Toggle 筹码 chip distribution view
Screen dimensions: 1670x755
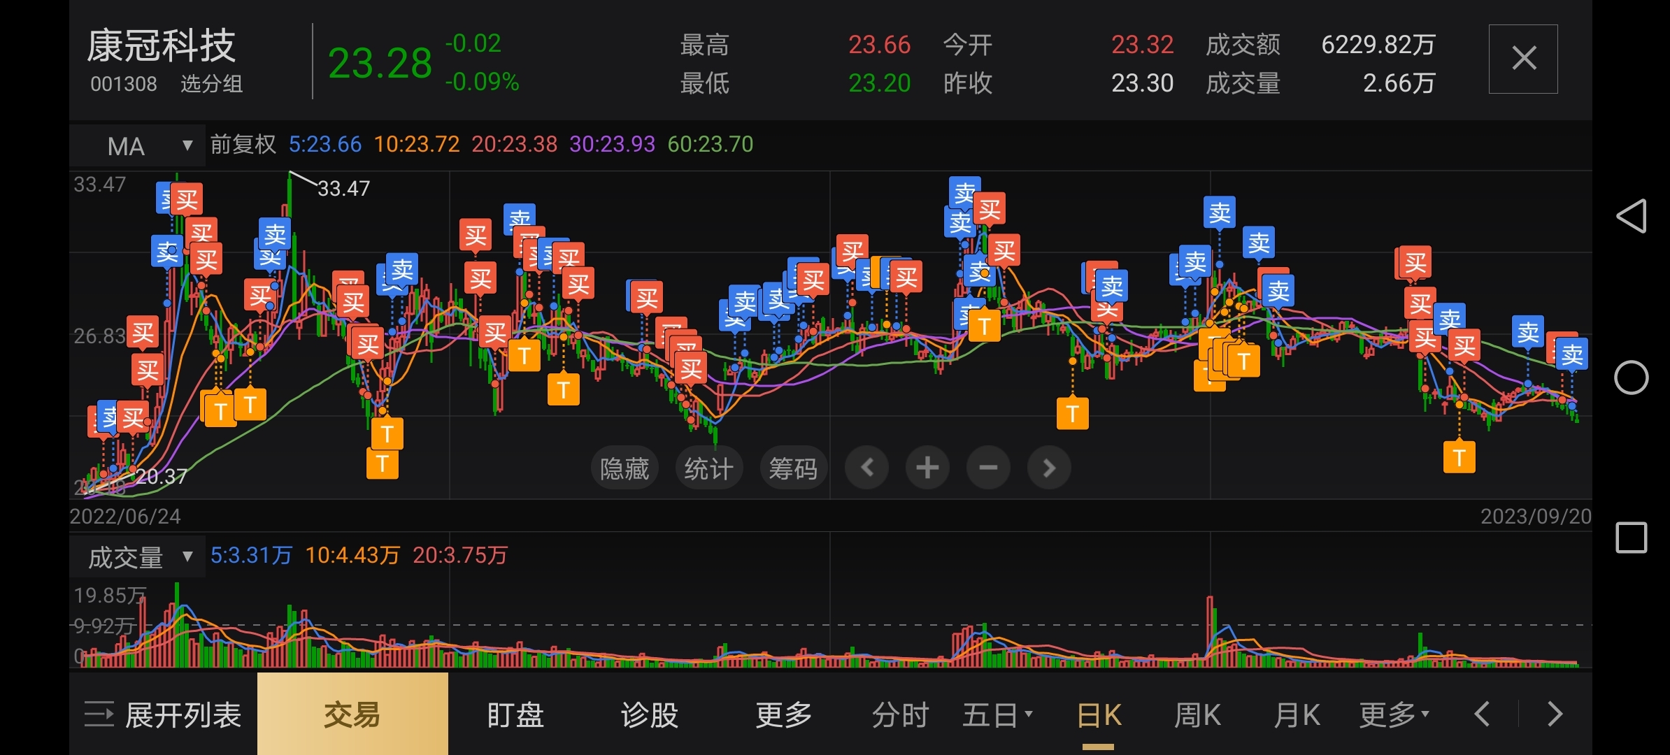793,468
